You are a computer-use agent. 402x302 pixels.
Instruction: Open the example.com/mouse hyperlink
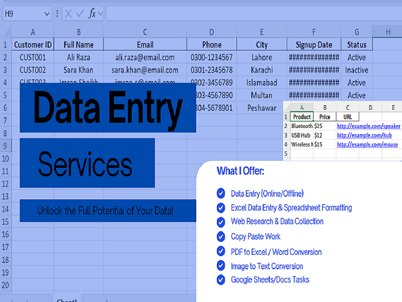tap(367, 145)
